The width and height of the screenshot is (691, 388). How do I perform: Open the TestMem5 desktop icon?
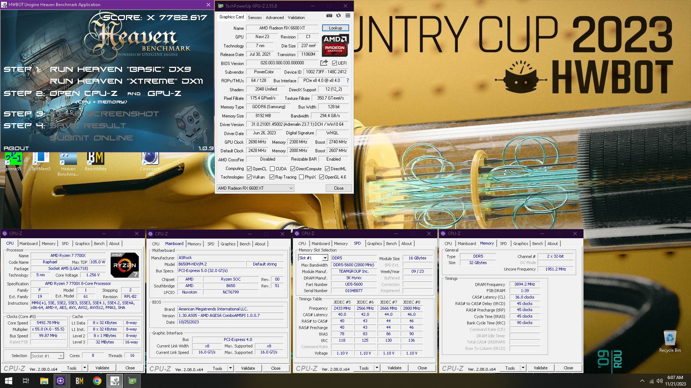pos(41,162)
